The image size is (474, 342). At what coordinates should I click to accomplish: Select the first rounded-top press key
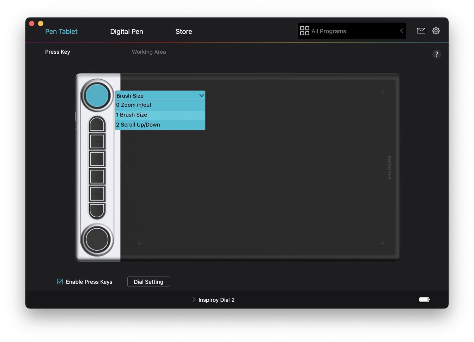97,124
